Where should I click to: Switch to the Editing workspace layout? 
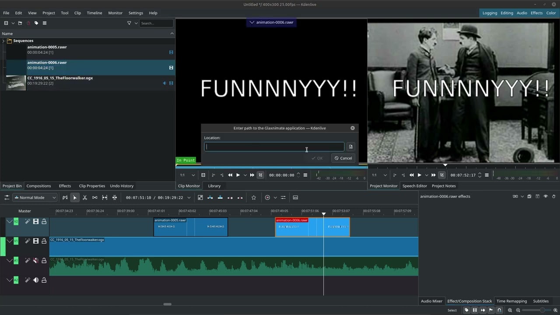click(507, 13)
